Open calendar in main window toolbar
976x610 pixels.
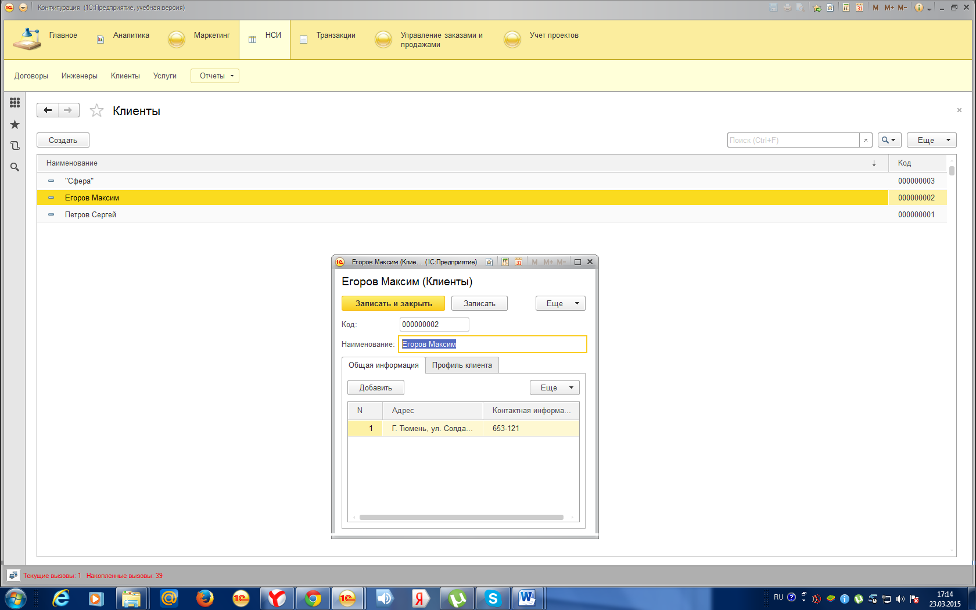859,8
